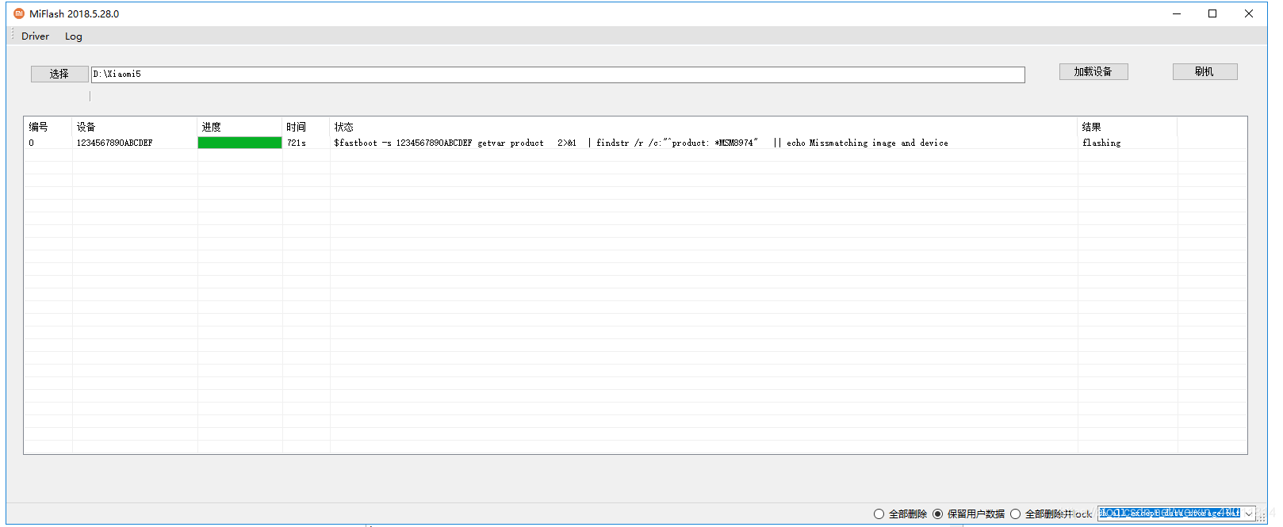Click the 加载设备 button
Screen dimensions: 1283x527
click(x=1093, y=71)
